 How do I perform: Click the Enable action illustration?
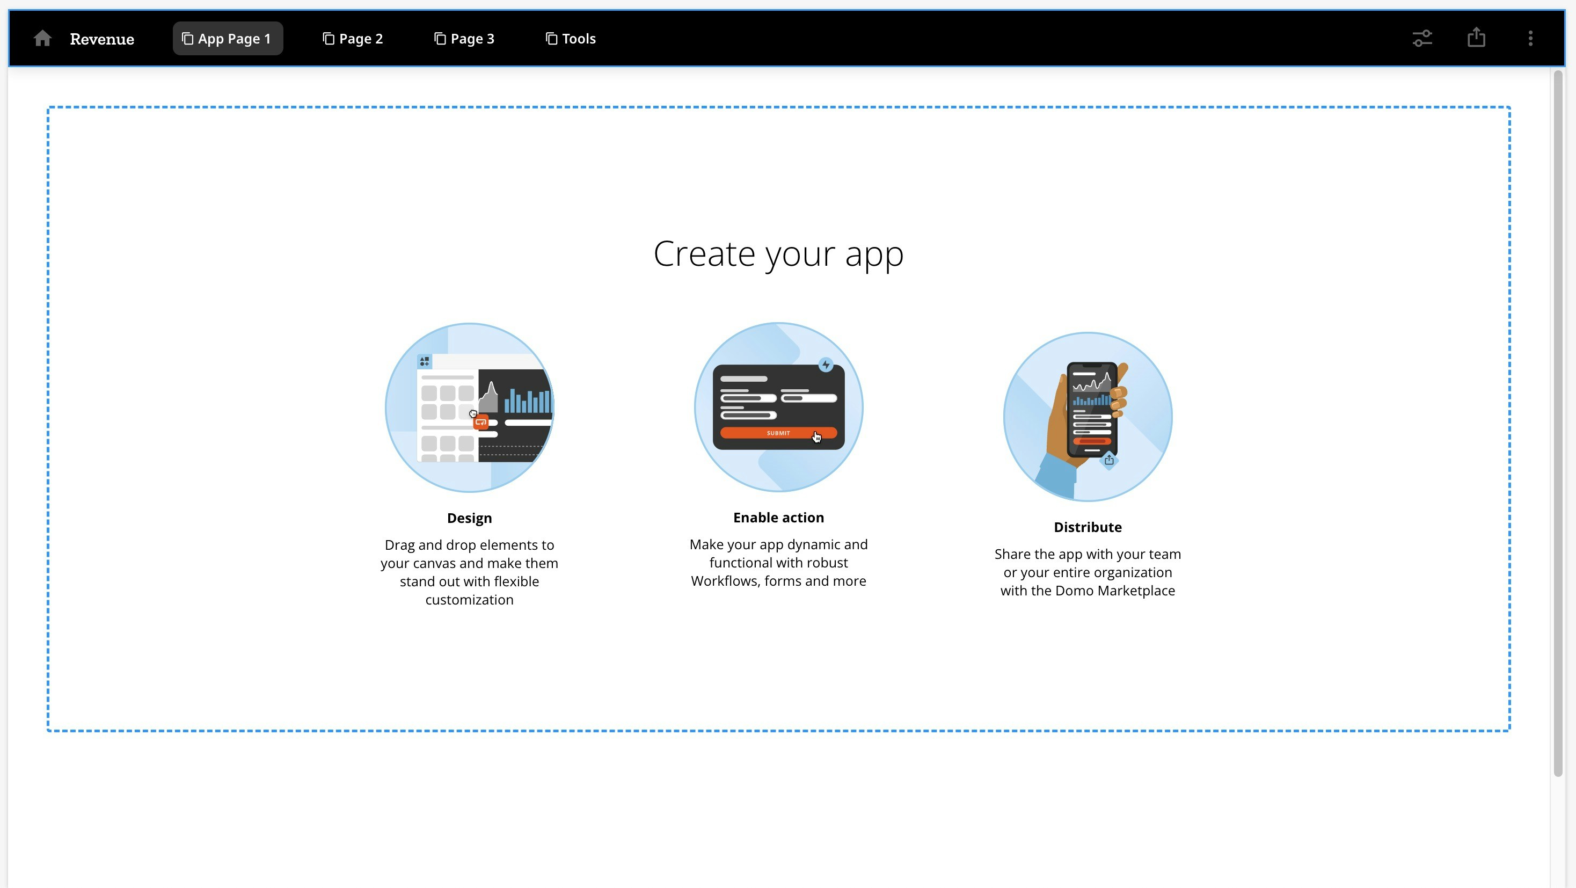pyautogui.click(x=778, y=407)
